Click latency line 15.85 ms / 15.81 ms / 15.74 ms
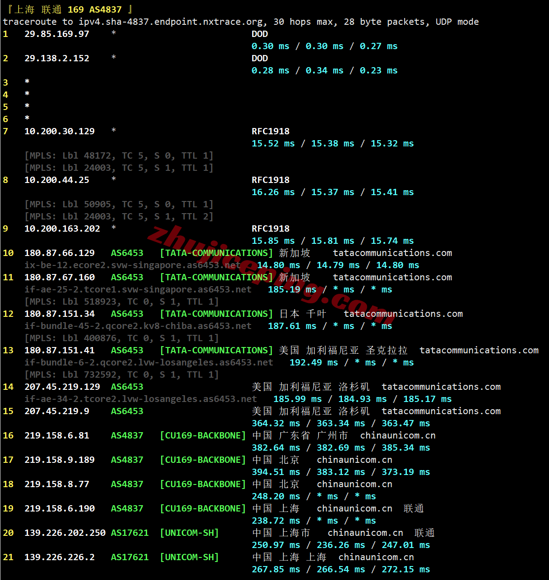The image size is (549, 580). pos(332,241)
